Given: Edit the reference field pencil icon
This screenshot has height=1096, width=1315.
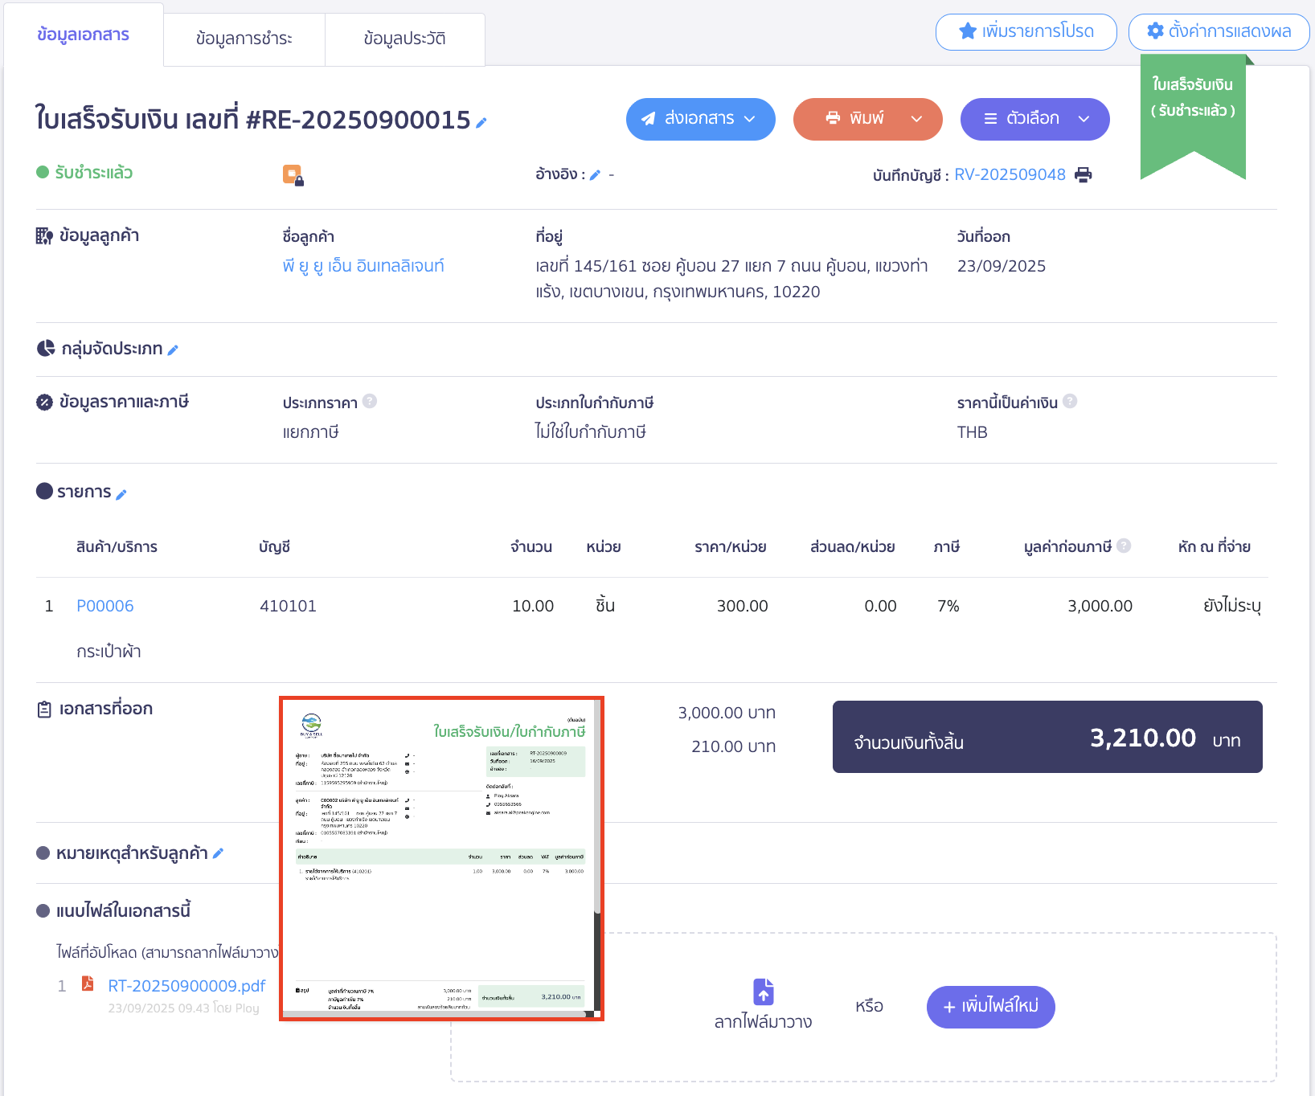Looking at the screenshot, I should tap(595, 175).
